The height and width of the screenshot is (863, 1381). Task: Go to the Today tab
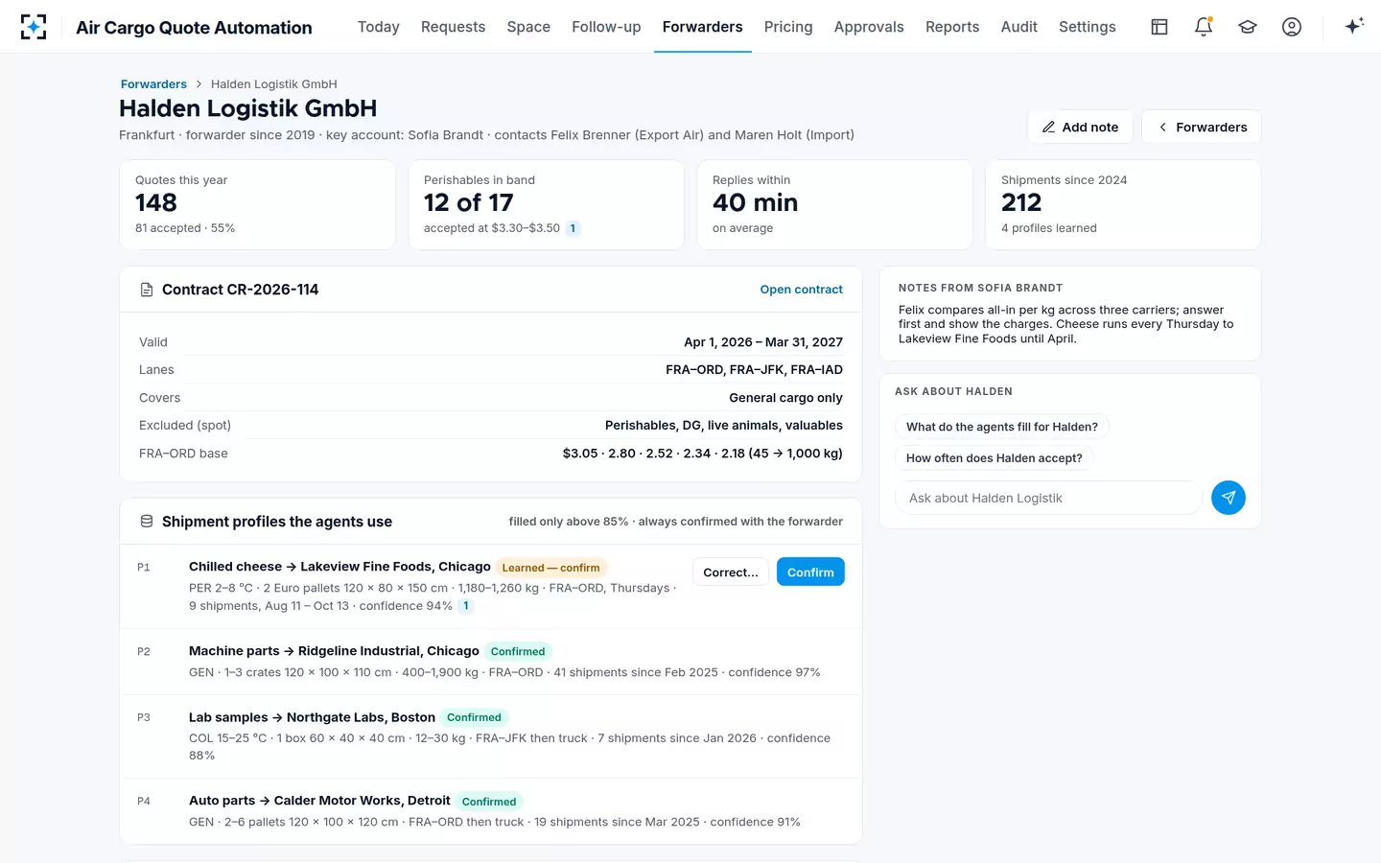[379, 27]
